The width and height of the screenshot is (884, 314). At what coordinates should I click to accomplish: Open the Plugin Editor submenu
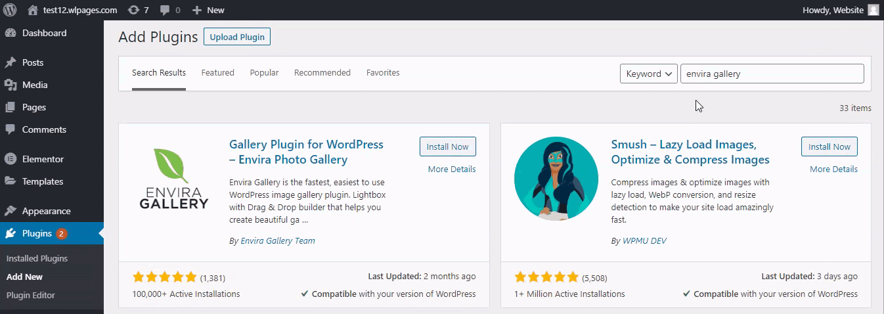31,295
